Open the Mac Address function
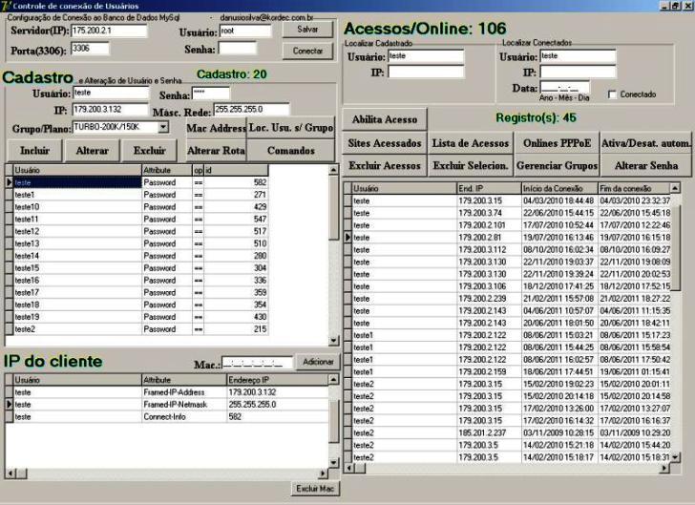The width and height of the screenshot is (695, 505). 216,129
